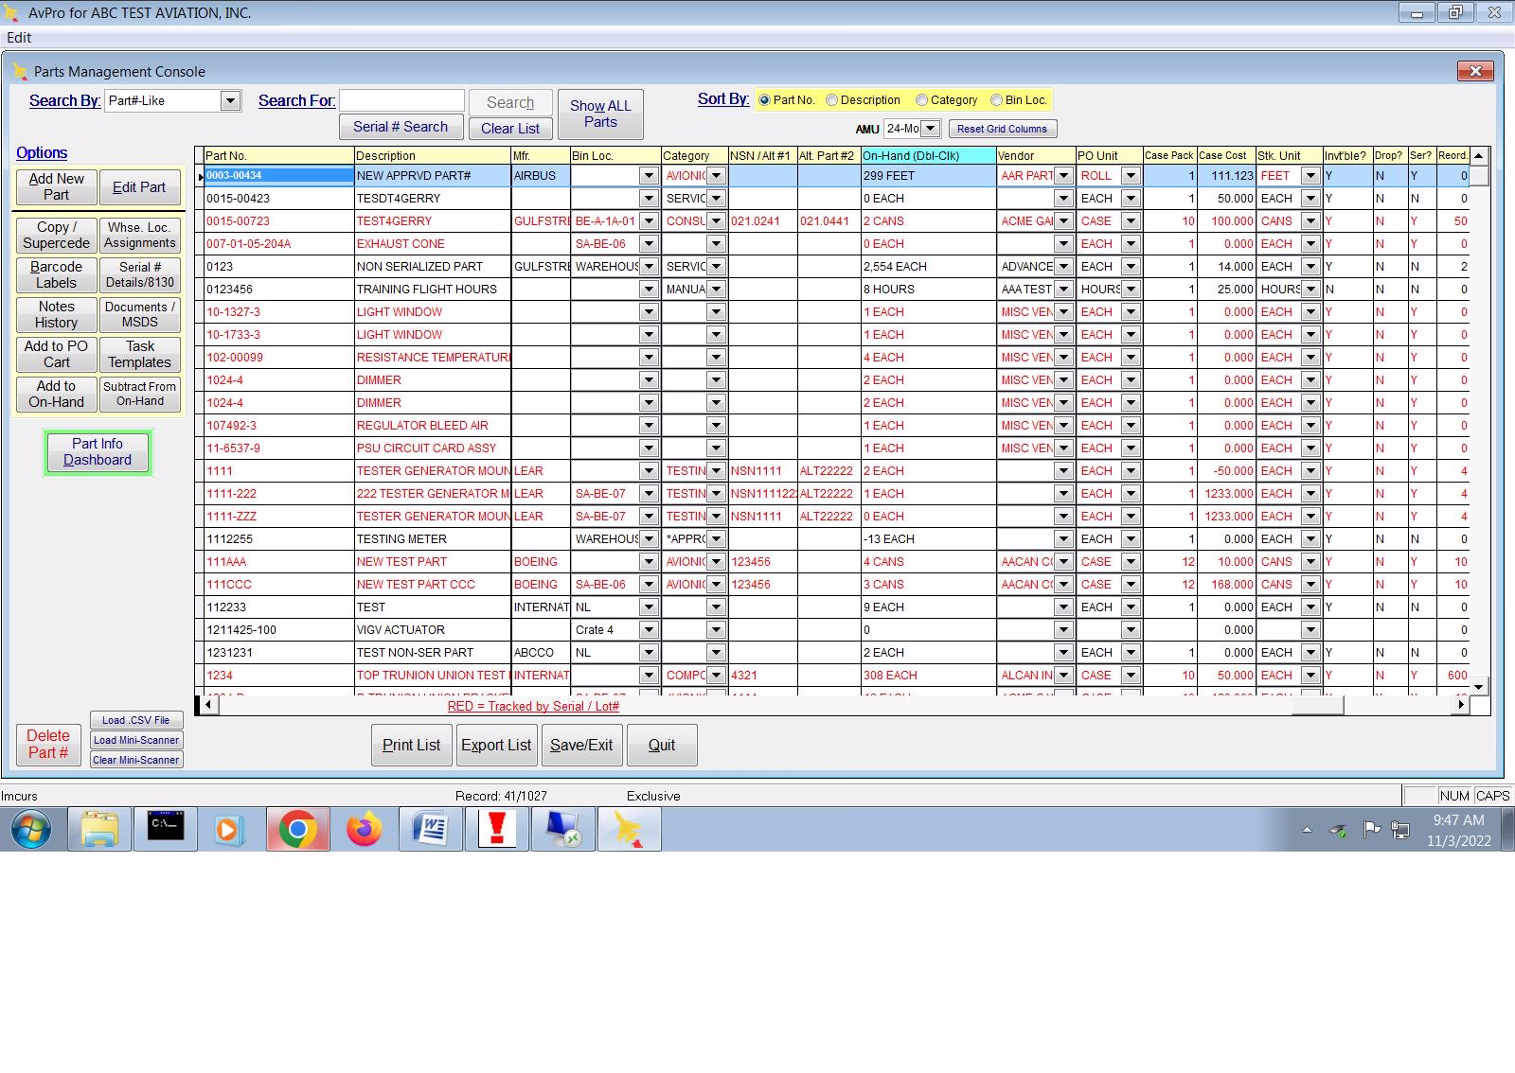Click Quit button
This screenshot has width=1515, height=1073.
(x=662, y=746)
